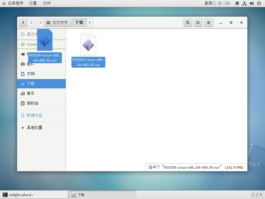Go back with the left chevron button
This screenshot has width=265, height=199.
point(23,23)
